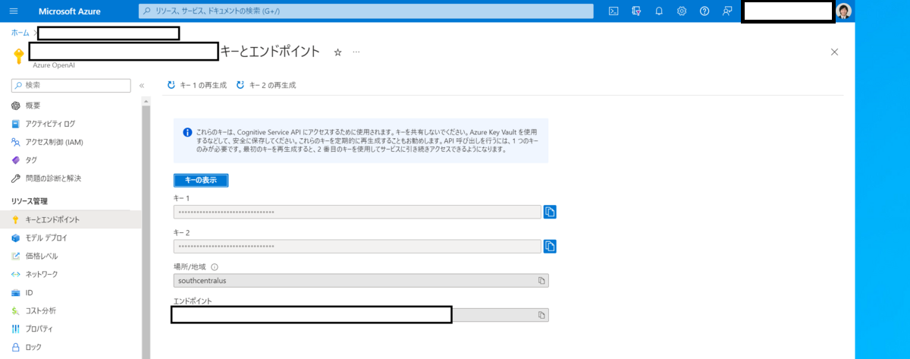
Task: Open the help question mark icon
Action: [x=704, y=11]
